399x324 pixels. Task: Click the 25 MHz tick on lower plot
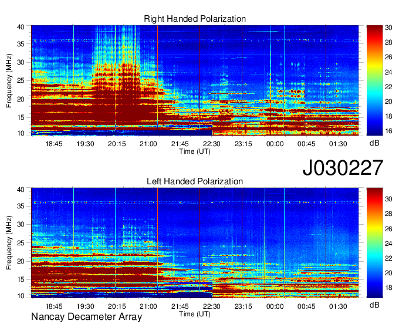point(21,243)
